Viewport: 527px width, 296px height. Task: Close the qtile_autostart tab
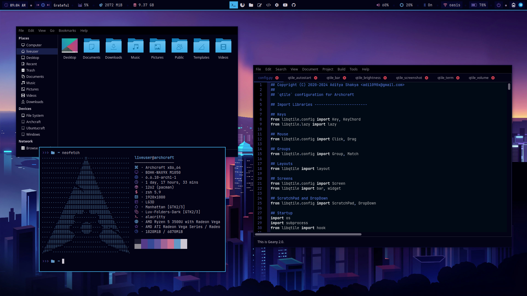click(x=316, y=78)
